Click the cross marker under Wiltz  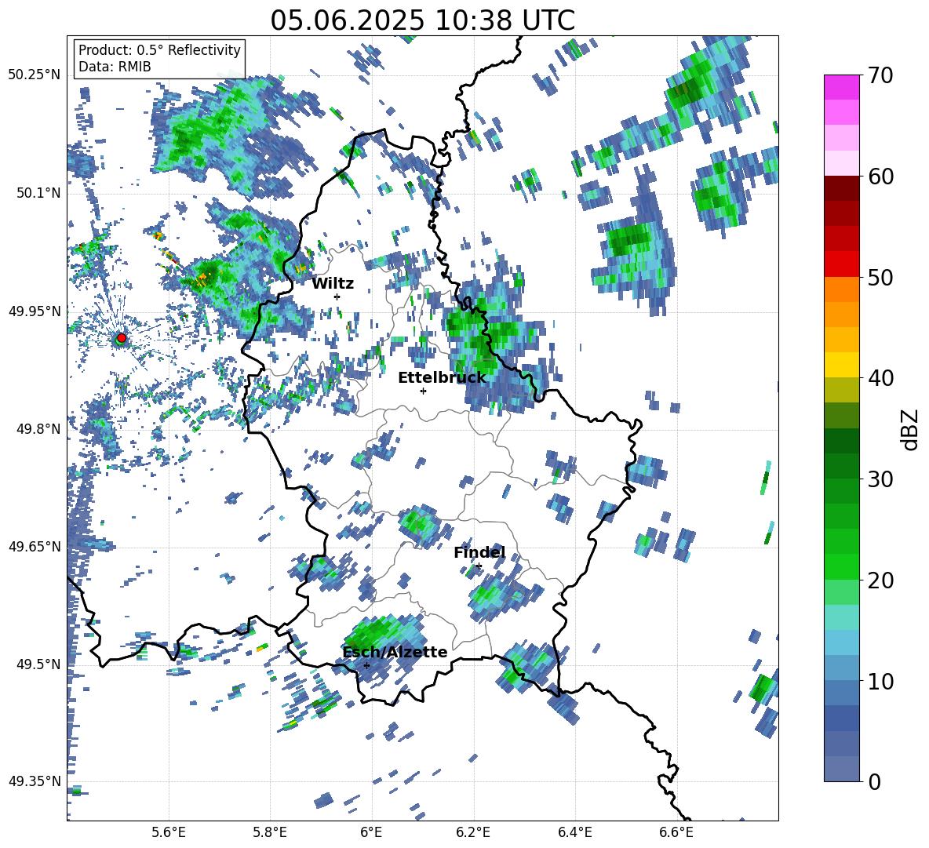337,297
